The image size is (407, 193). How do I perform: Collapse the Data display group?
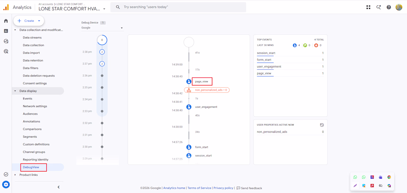click(15, 91)
